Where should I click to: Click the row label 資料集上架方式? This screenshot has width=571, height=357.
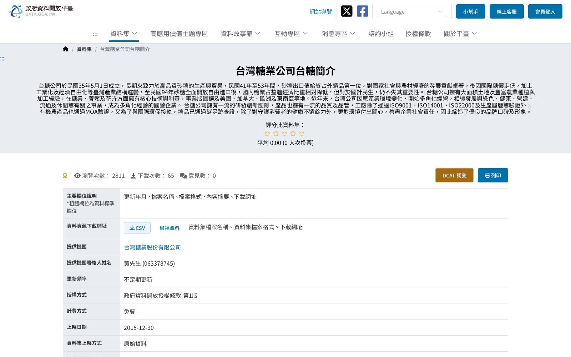[x=84, y=343]
